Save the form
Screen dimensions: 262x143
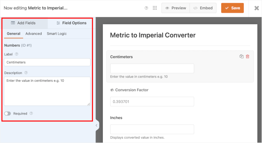point(232,8)
